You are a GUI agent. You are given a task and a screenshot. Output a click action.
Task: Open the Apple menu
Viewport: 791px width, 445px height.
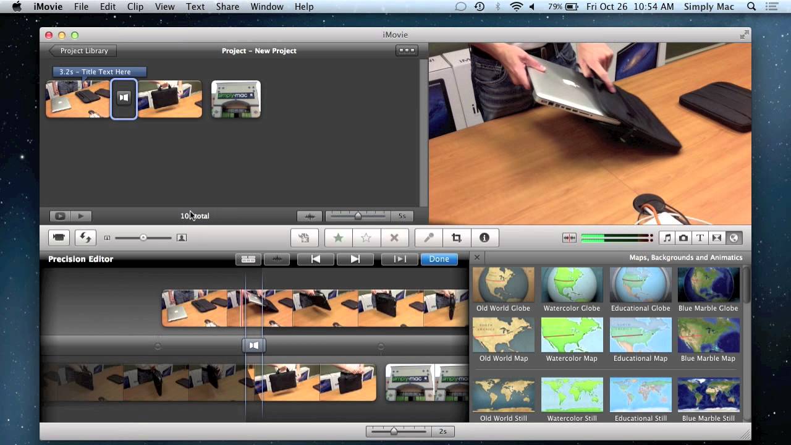(17, 7)
